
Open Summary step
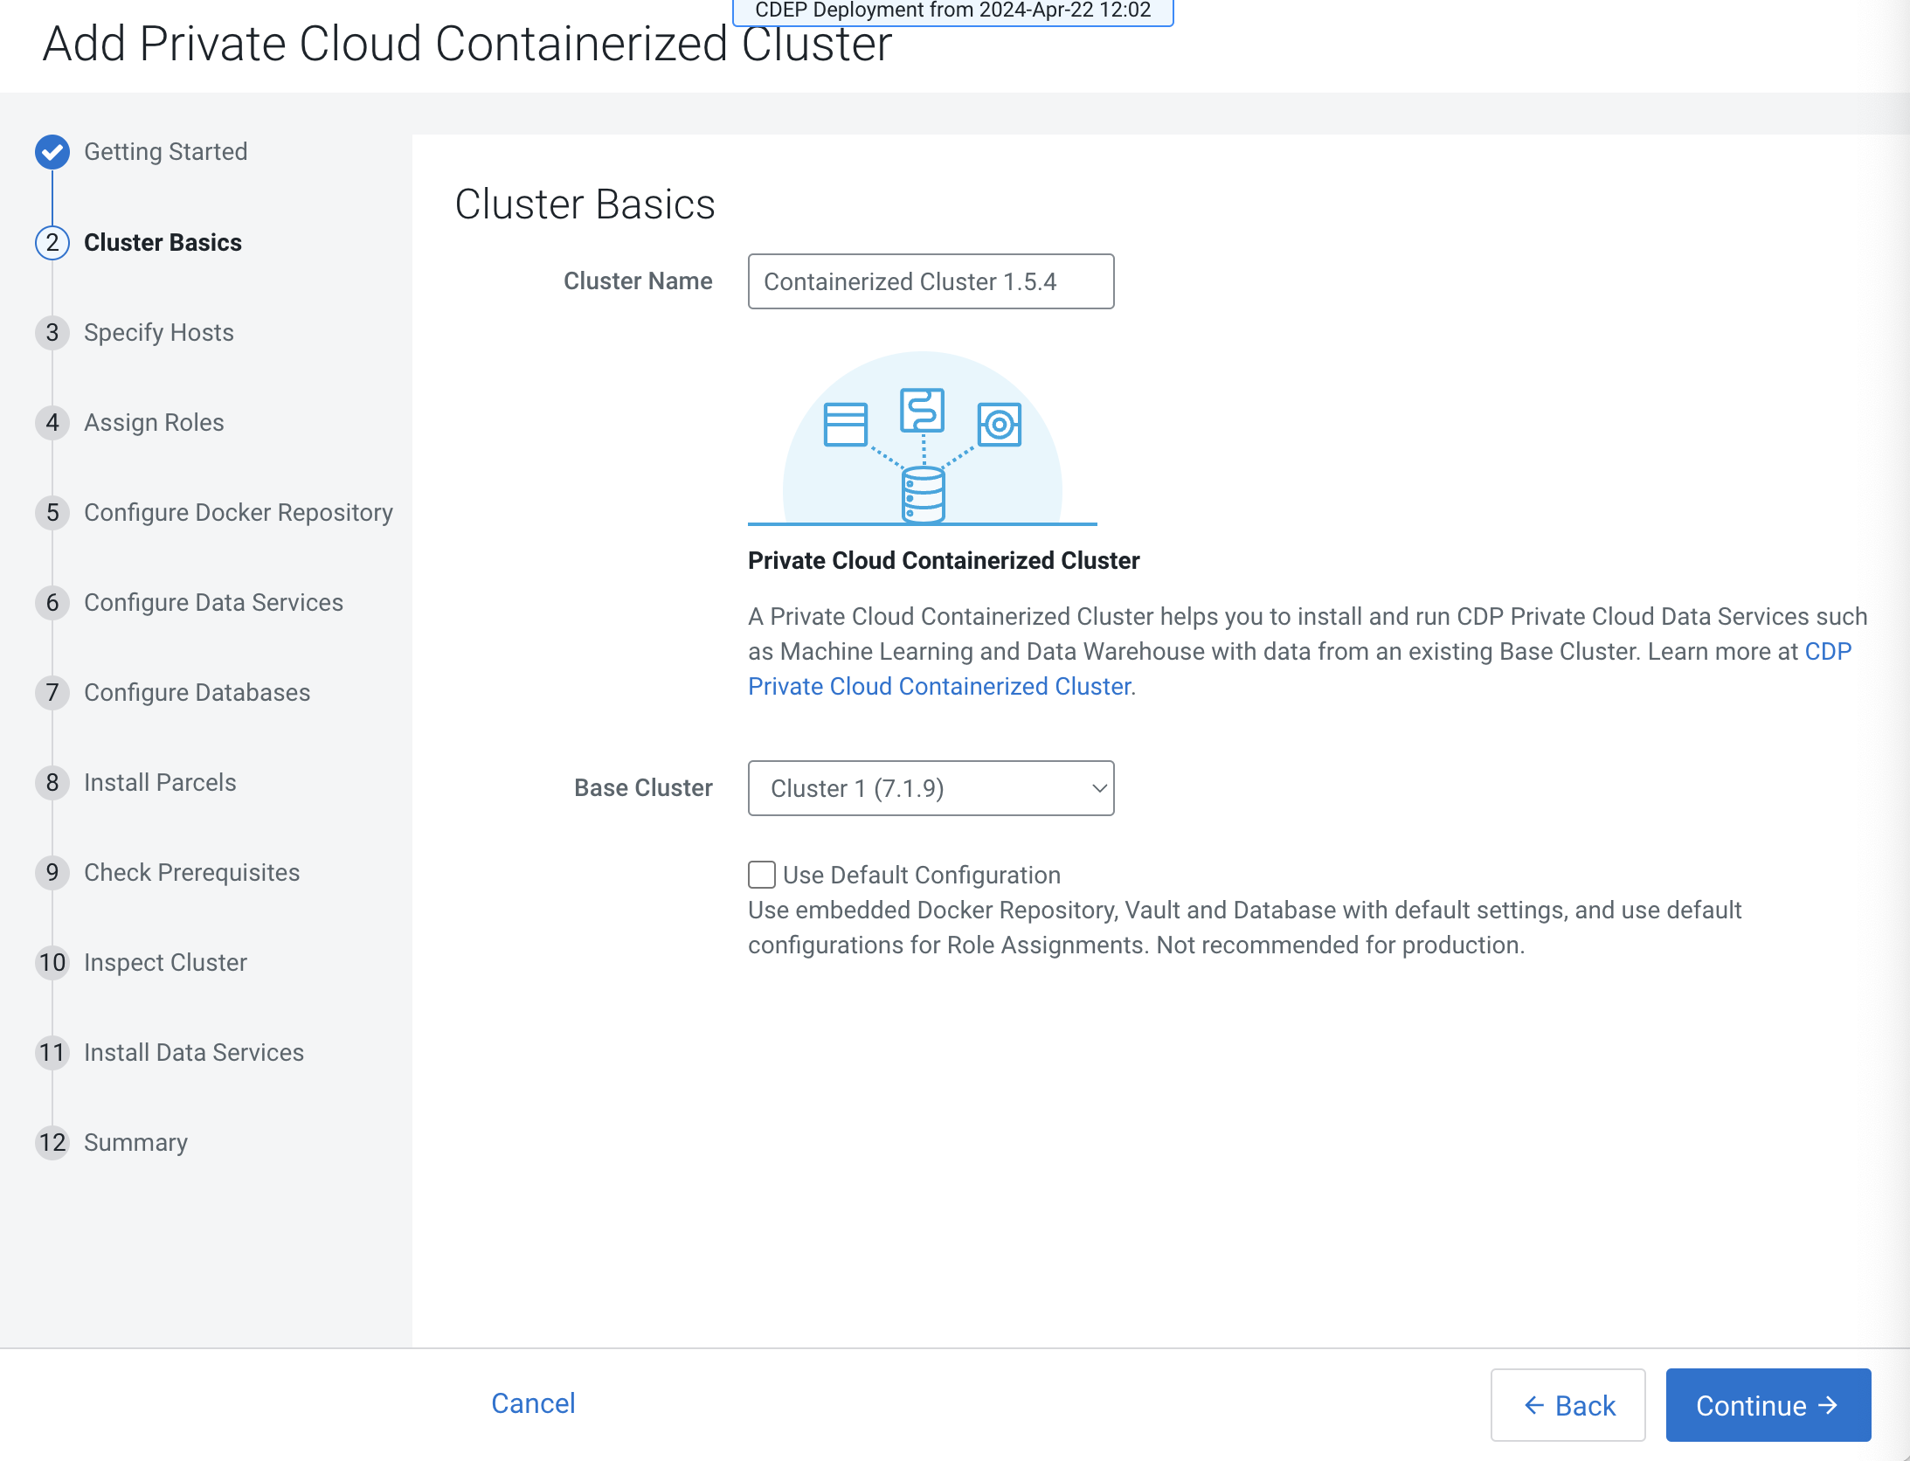point(135,1142)
